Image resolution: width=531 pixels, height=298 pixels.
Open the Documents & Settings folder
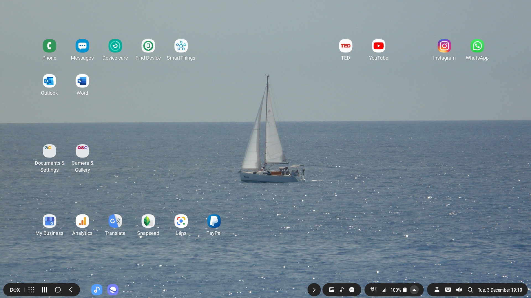coord(49,151)
